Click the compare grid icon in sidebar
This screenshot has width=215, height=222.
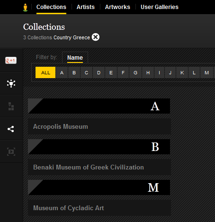[11, 106]
